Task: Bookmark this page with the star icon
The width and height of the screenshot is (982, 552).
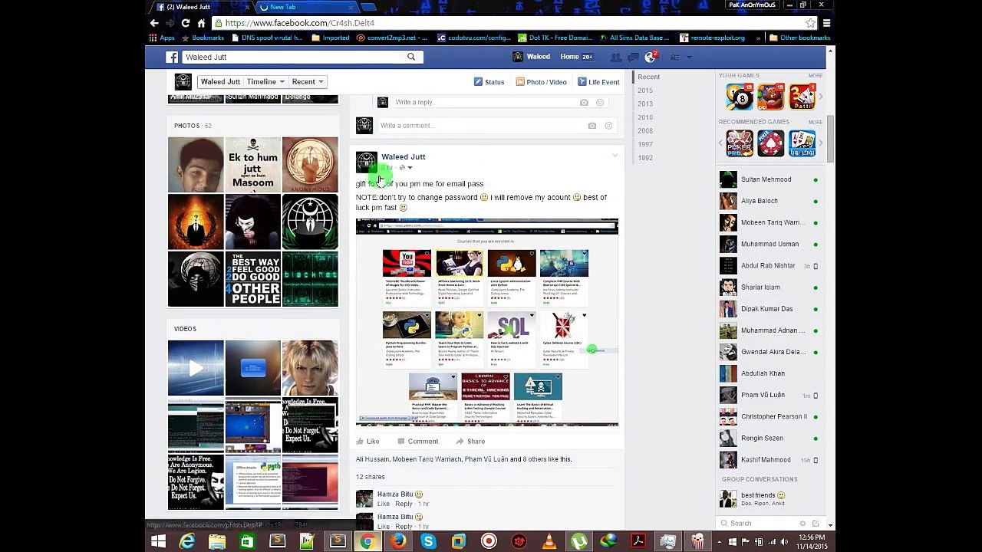Action: pyautogui.click(x=810, y=23)
